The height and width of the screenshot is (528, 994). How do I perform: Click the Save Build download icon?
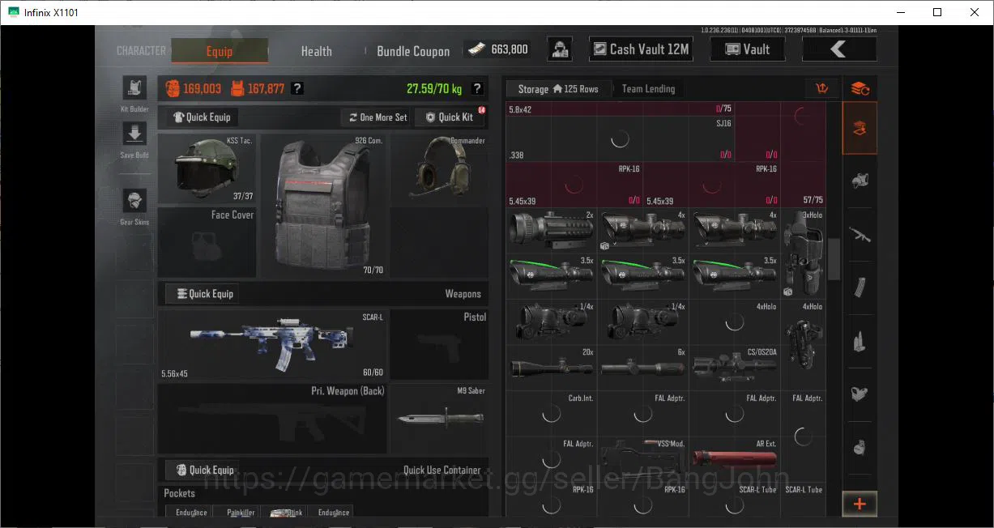tap(134, 134)
